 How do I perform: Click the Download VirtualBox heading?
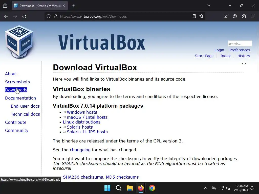click(95, 67)
